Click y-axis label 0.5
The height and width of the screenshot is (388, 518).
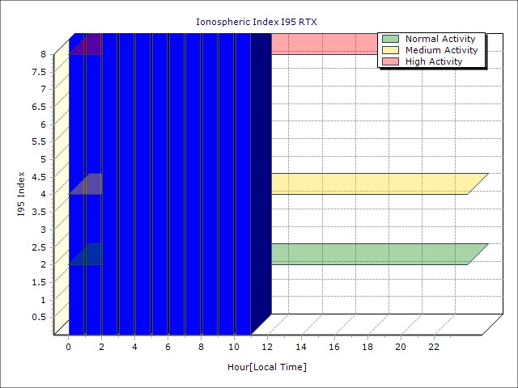[x=39, y=317]
